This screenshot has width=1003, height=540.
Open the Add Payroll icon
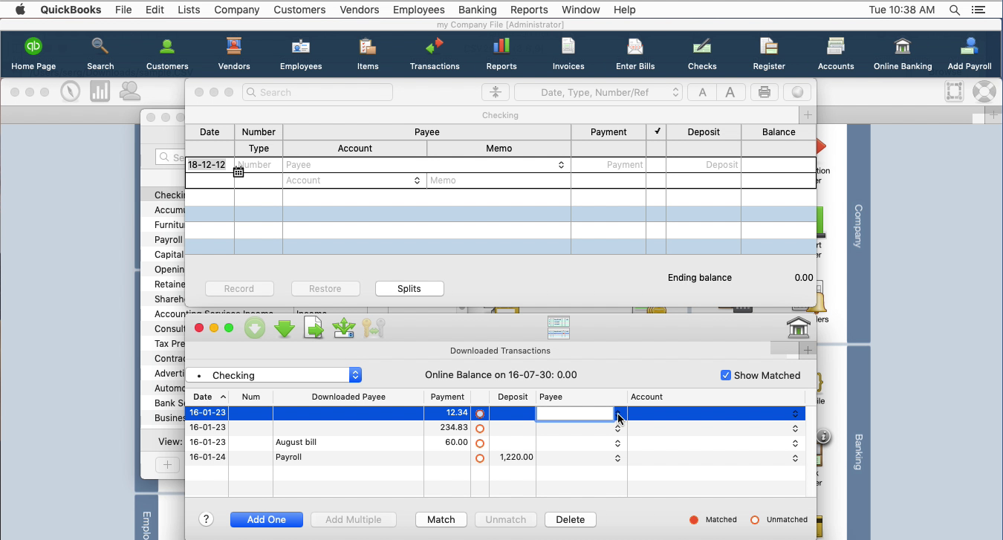pyautogui.click(x=970, y=53)
